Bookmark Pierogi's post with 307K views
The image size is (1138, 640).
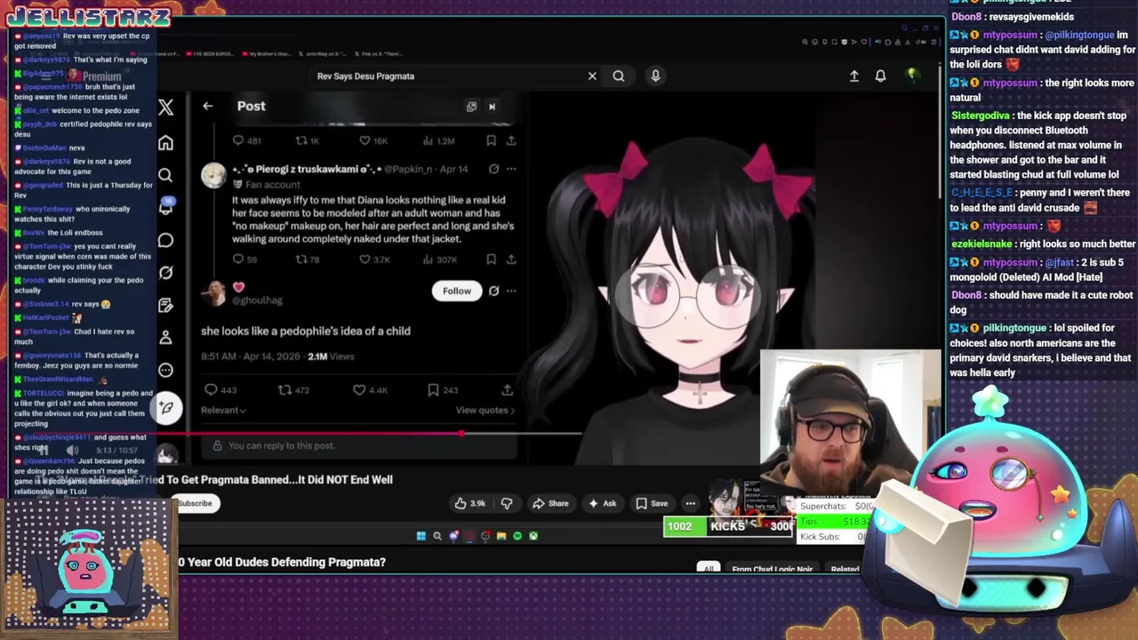(491, 260)
